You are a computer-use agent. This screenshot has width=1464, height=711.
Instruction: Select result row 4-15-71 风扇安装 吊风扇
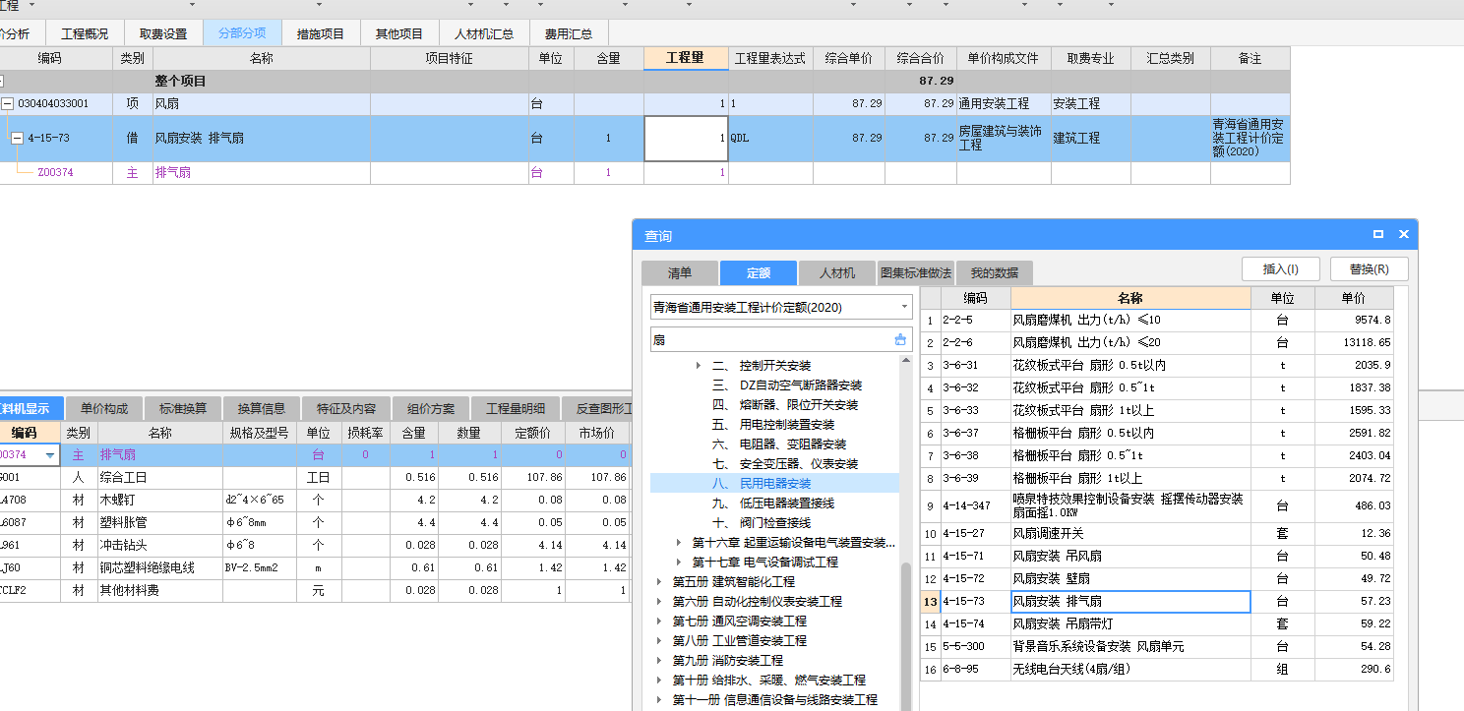(x=1157, y=557)
